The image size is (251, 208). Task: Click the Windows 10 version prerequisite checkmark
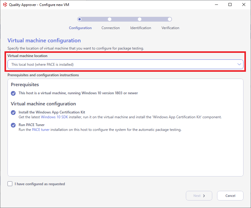13,93
